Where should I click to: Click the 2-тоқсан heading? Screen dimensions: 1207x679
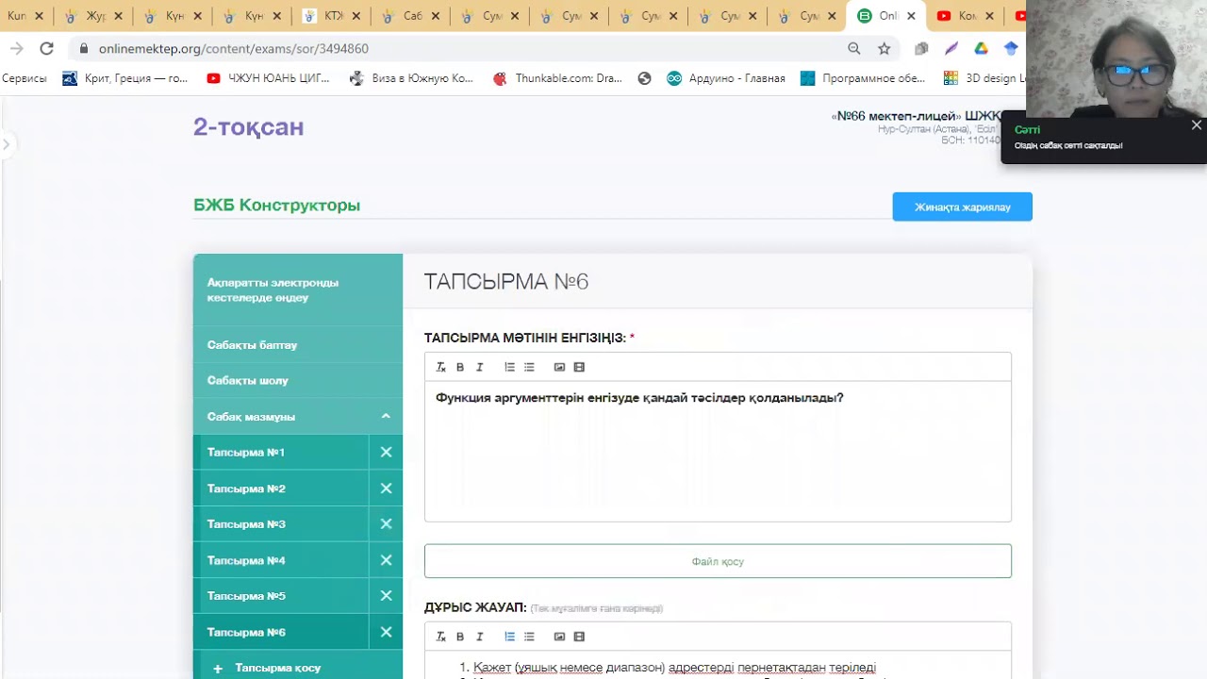point(249,127)
